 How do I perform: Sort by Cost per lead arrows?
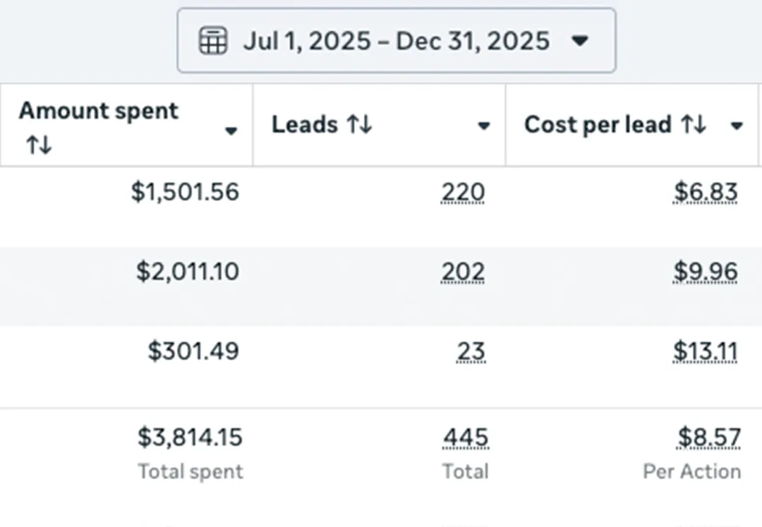click(x=693, y=125)
